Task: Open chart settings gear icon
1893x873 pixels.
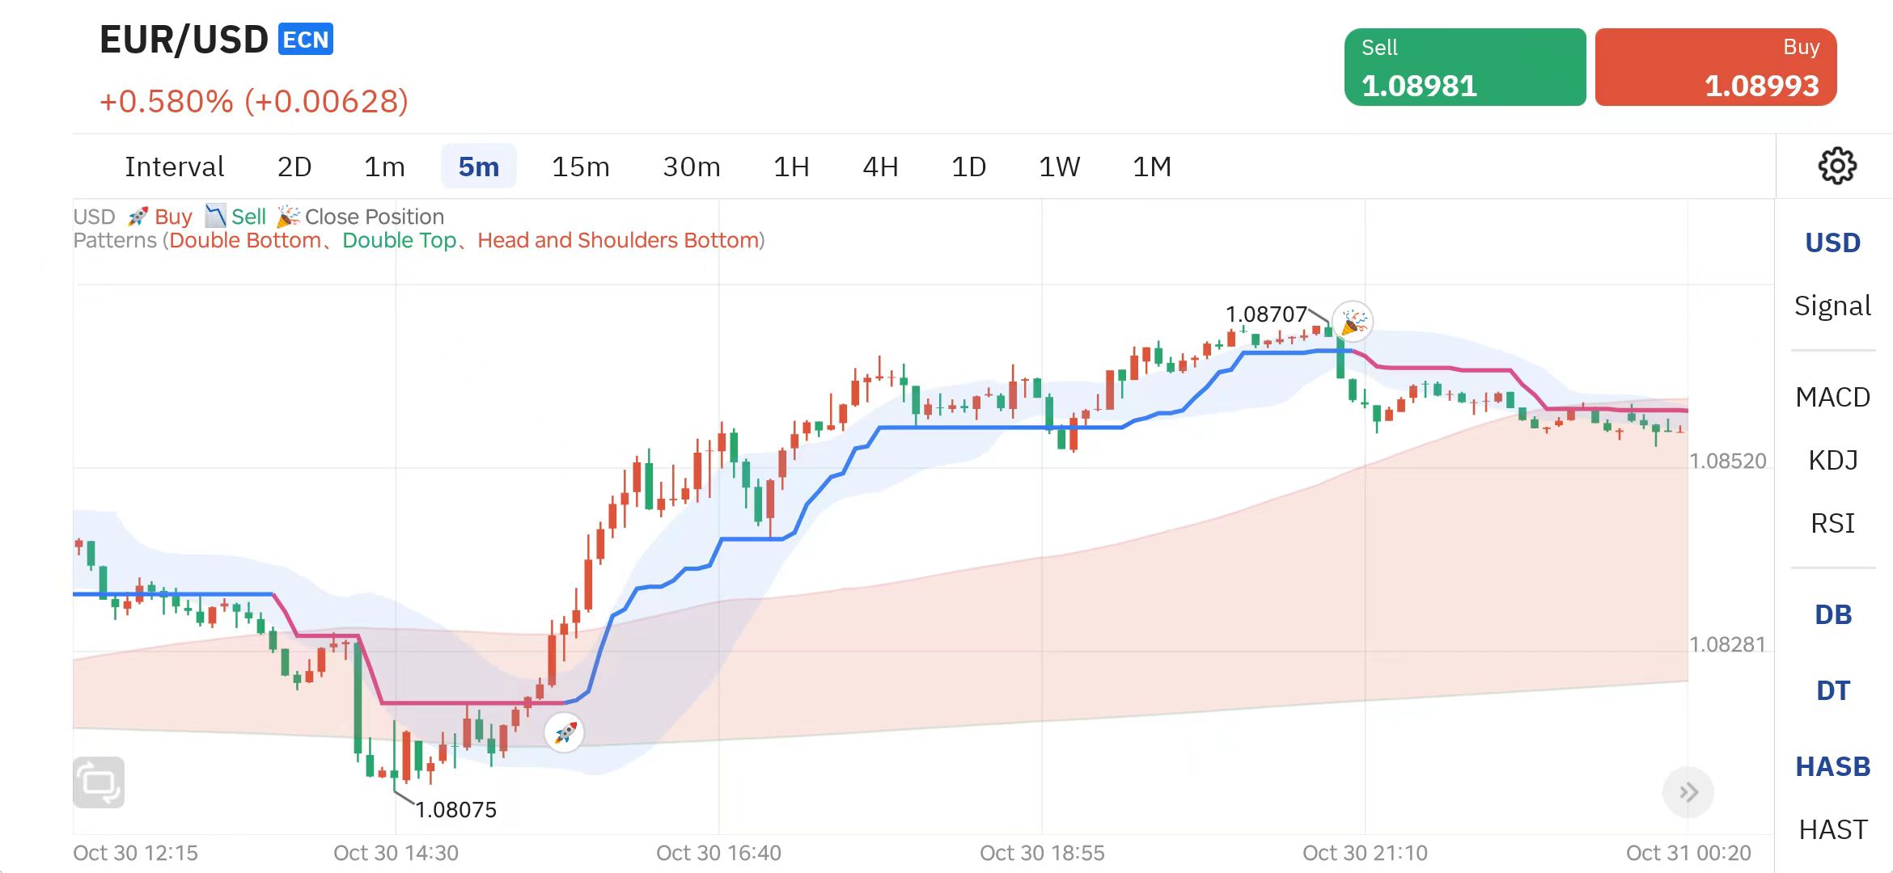Action: point(1836,167)
